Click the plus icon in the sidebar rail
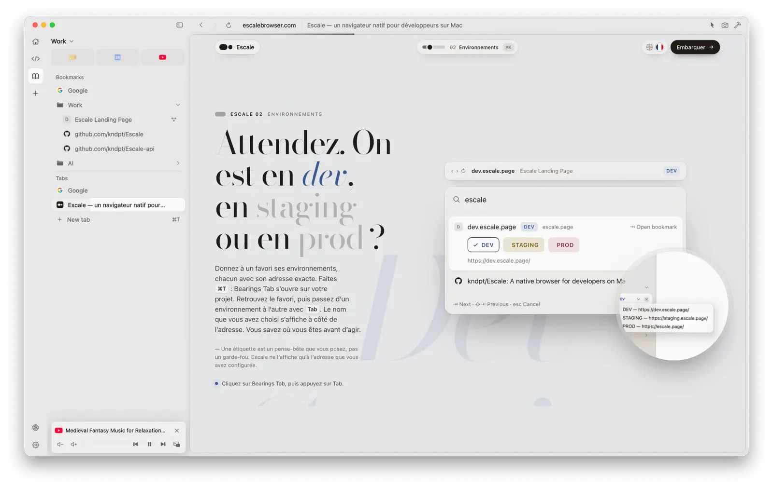This screenshot has width=773, height=488. (x=35, y=94)
